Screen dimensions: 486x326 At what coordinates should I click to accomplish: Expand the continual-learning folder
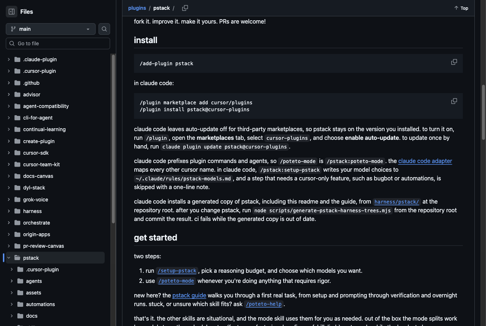tap(9, 129)
